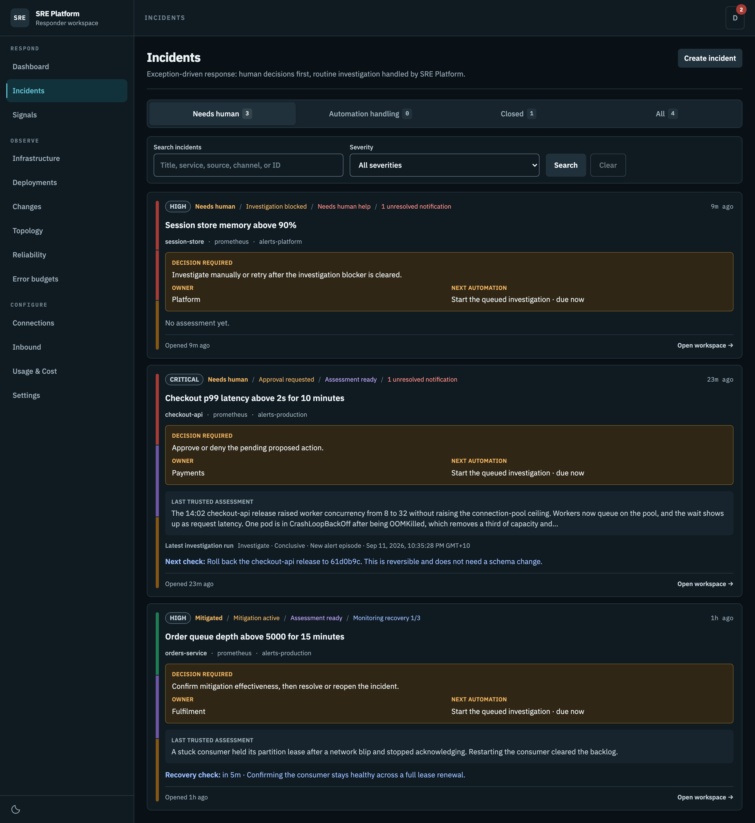755x823 pixels.
Task: Switch to the Closed tab
Action: tap(518, 114)
